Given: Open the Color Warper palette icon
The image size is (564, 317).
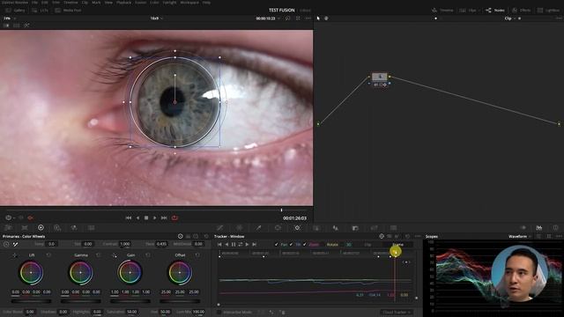Looking at the screenshot, I should 239,228.
